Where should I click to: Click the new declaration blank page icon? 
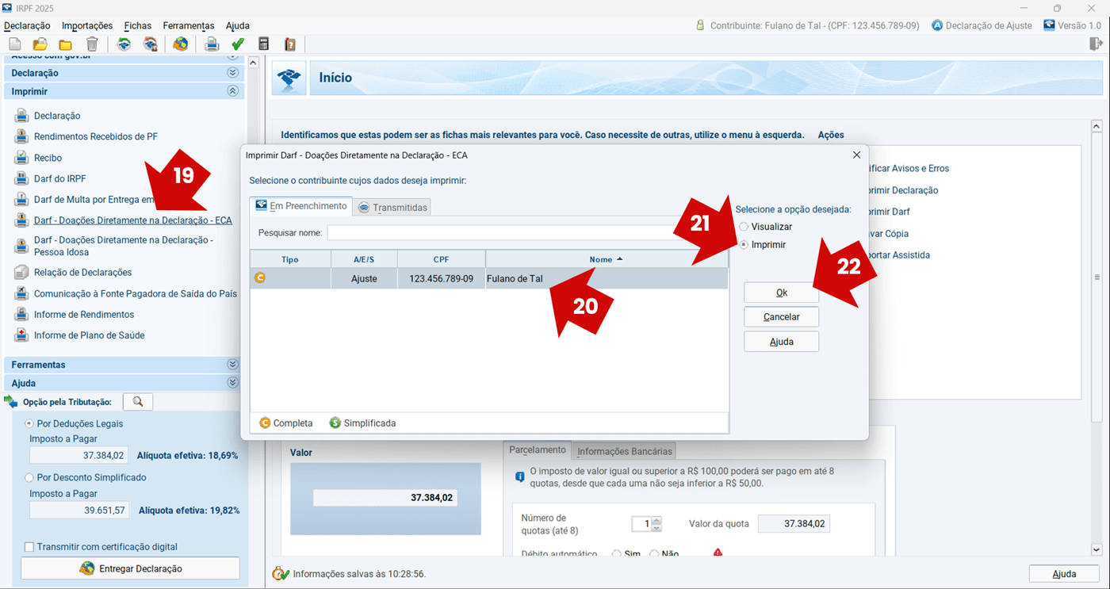(15, 44)
